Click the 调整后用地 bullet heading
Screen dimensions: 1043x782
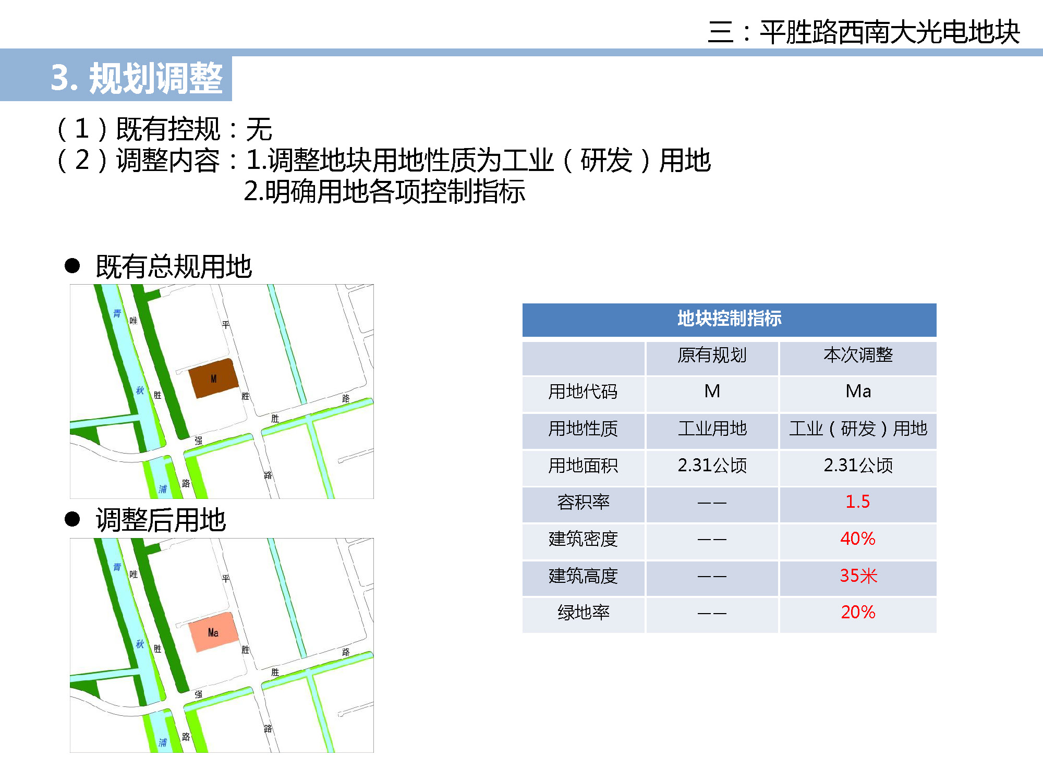161,520
